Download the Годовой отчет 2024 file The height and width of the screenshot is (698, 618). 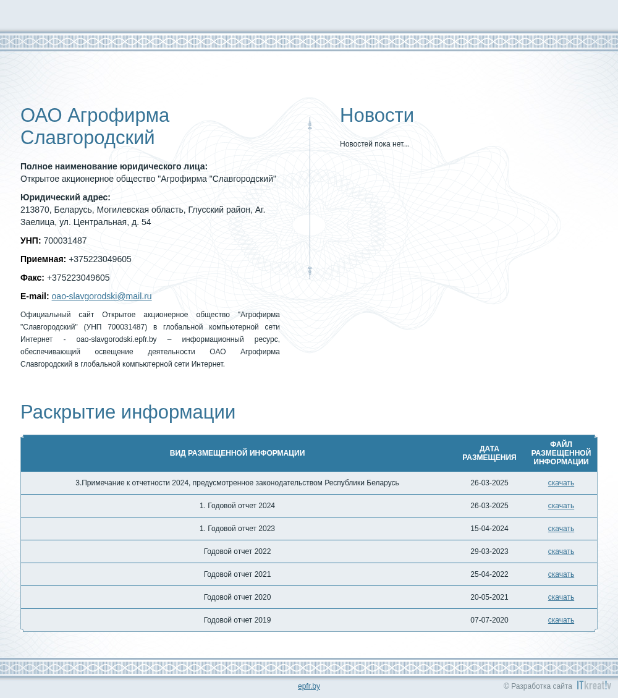click(561, 506)
